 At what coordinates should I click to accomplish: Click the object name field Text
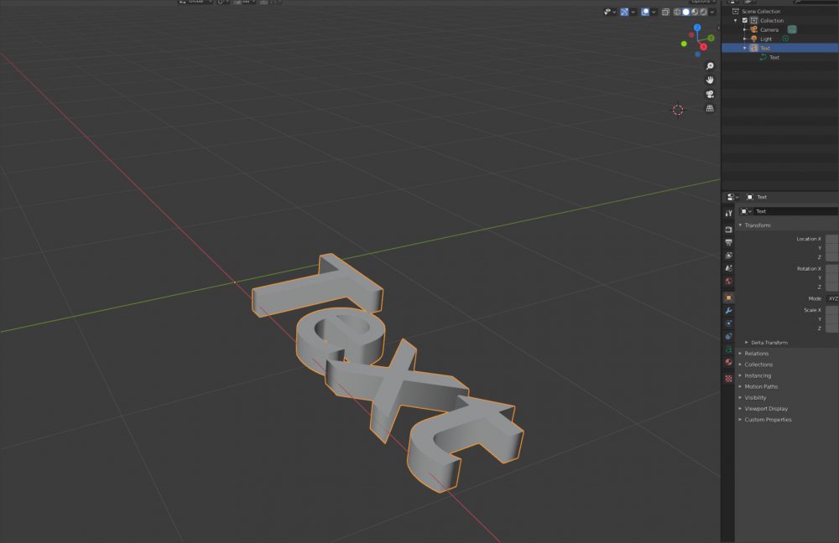[793, 211]
